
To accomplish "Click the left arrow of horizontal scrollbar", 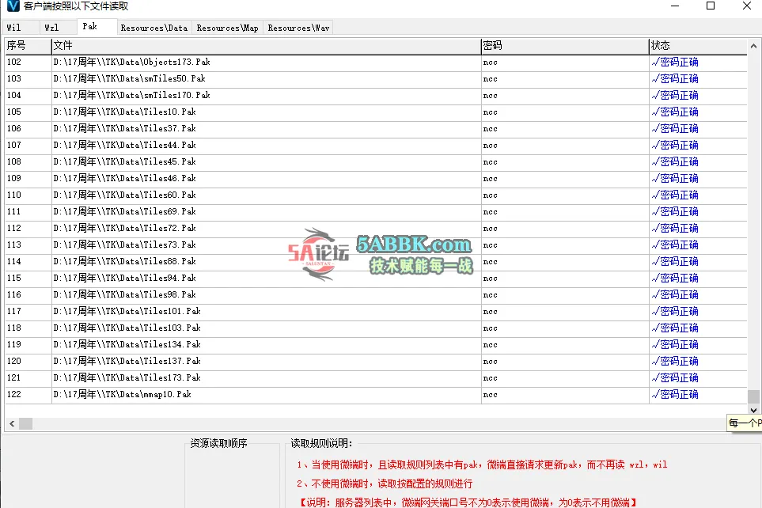I will [12, 424].
